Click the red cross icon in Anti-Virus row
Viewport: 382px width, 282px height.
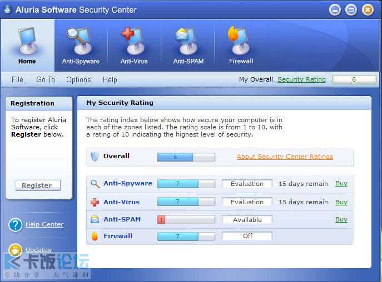pyautogui.click(x=95, y=202)
